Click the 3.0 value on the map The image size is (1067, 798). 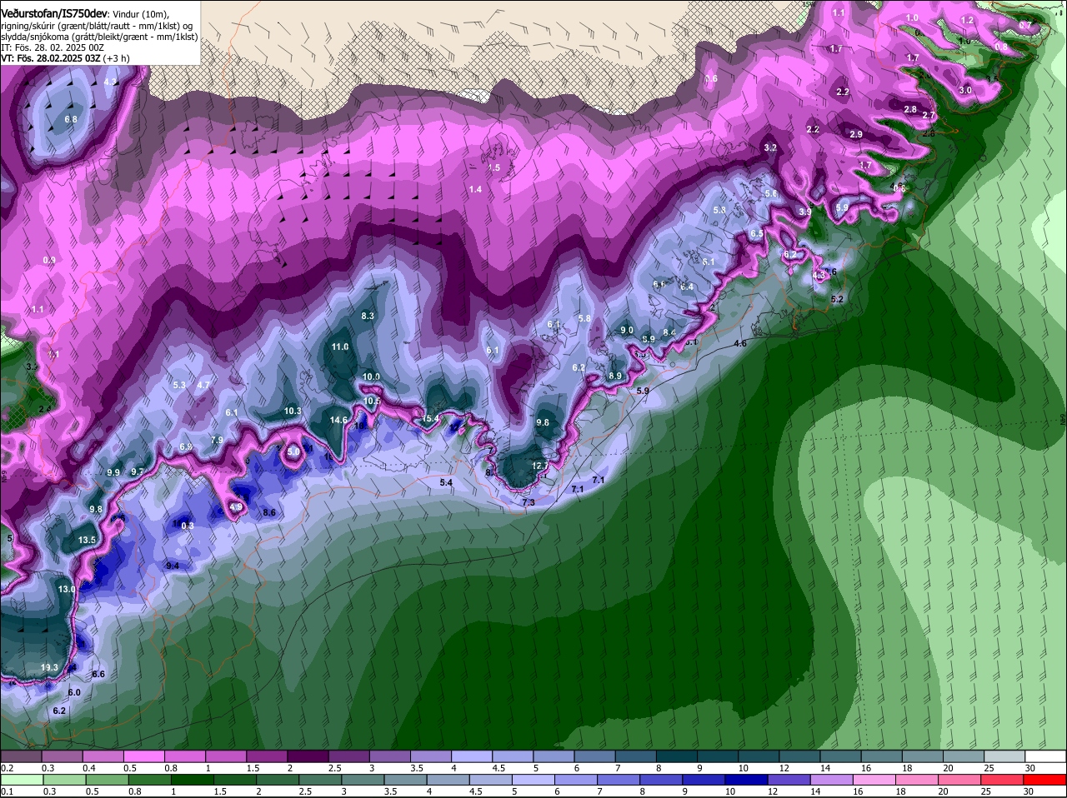pos(965,89)
